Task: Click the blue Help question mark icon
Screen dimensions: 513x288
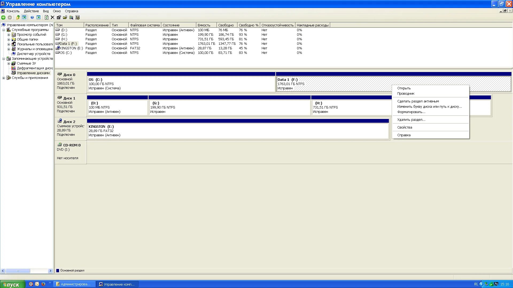Action: (x=32, y=18)
